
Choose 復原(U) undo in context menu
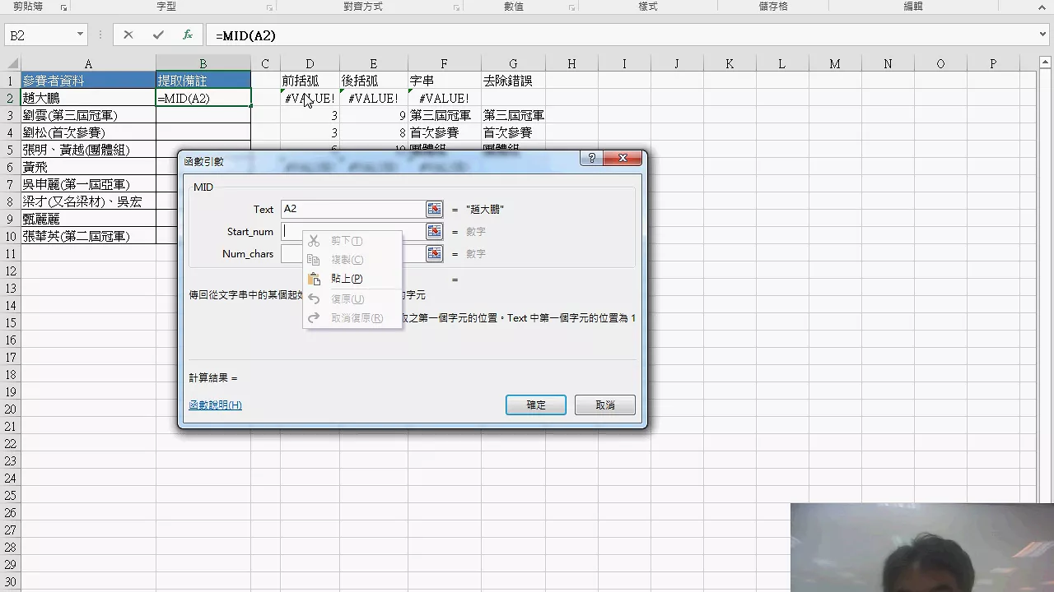click(352, 299)
